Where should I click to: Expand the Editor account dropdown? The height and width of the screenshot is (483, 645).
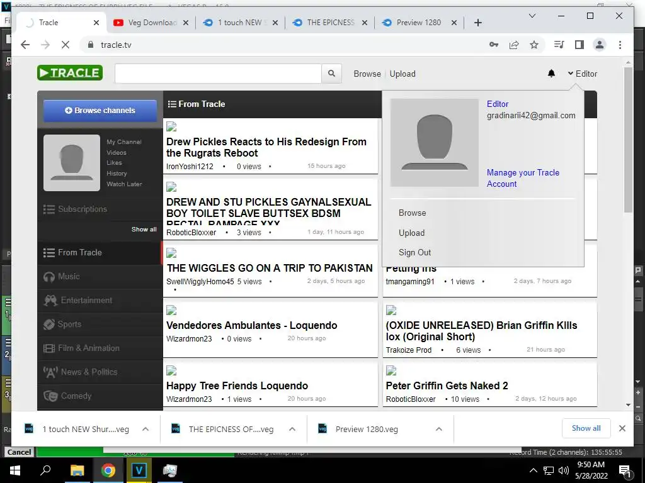pyautogui.click(x=582, y=74)
